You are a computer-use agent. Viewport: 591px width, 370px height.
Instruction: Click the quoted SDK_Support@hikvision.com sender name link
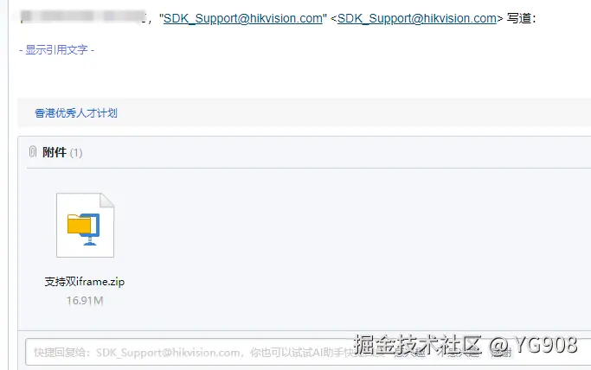pos(243,18)
